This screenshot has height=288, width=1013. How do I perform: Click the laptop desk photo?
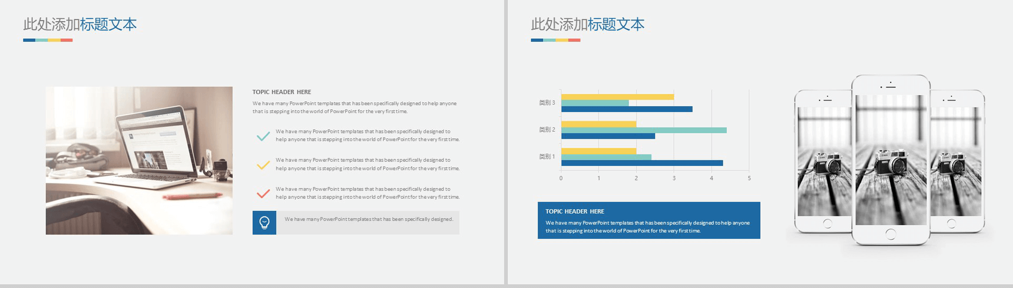[x=139, y=160]
